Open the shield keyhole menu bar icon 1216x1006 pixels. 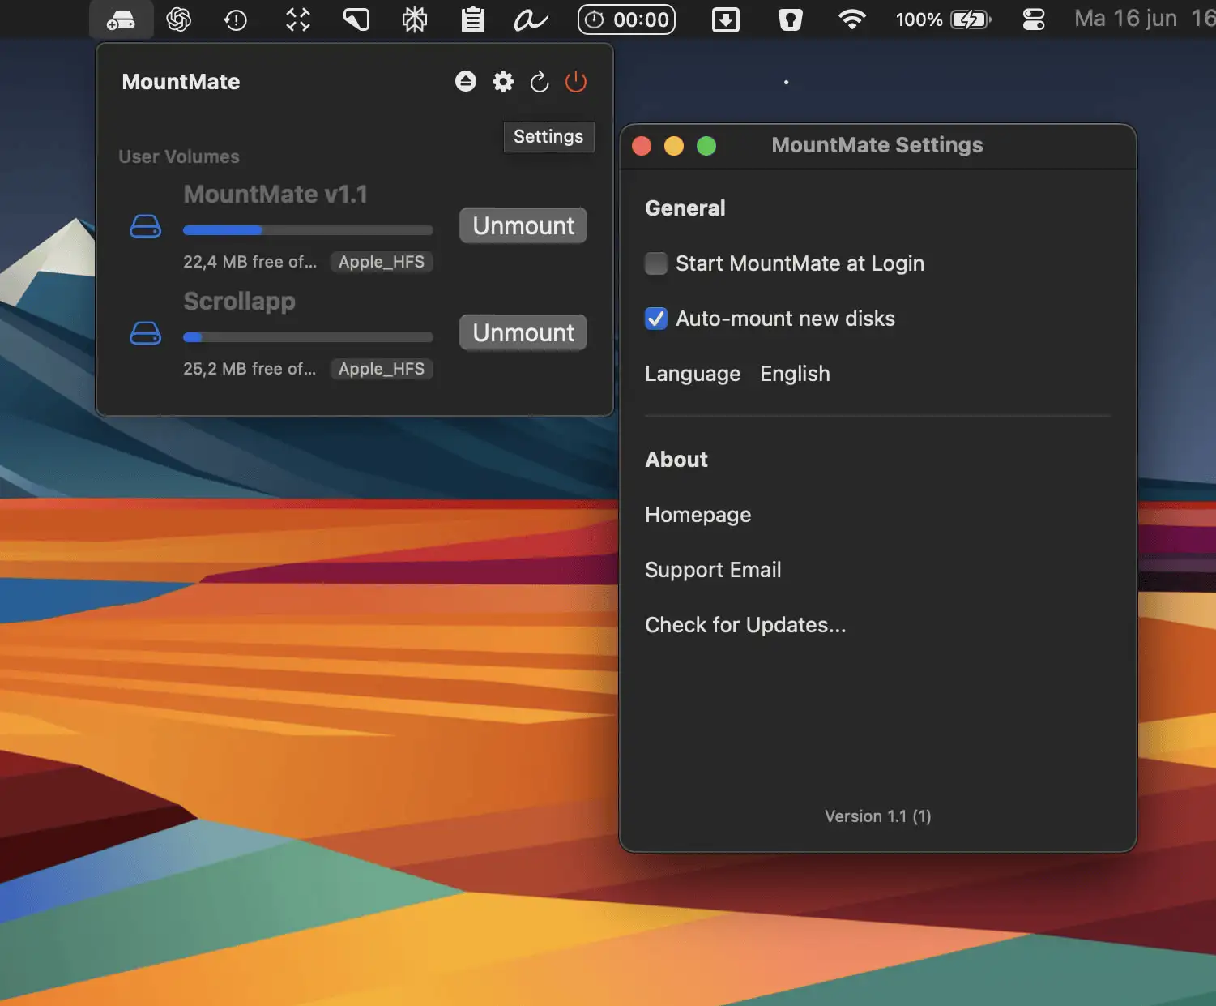(x=790, y=19)
